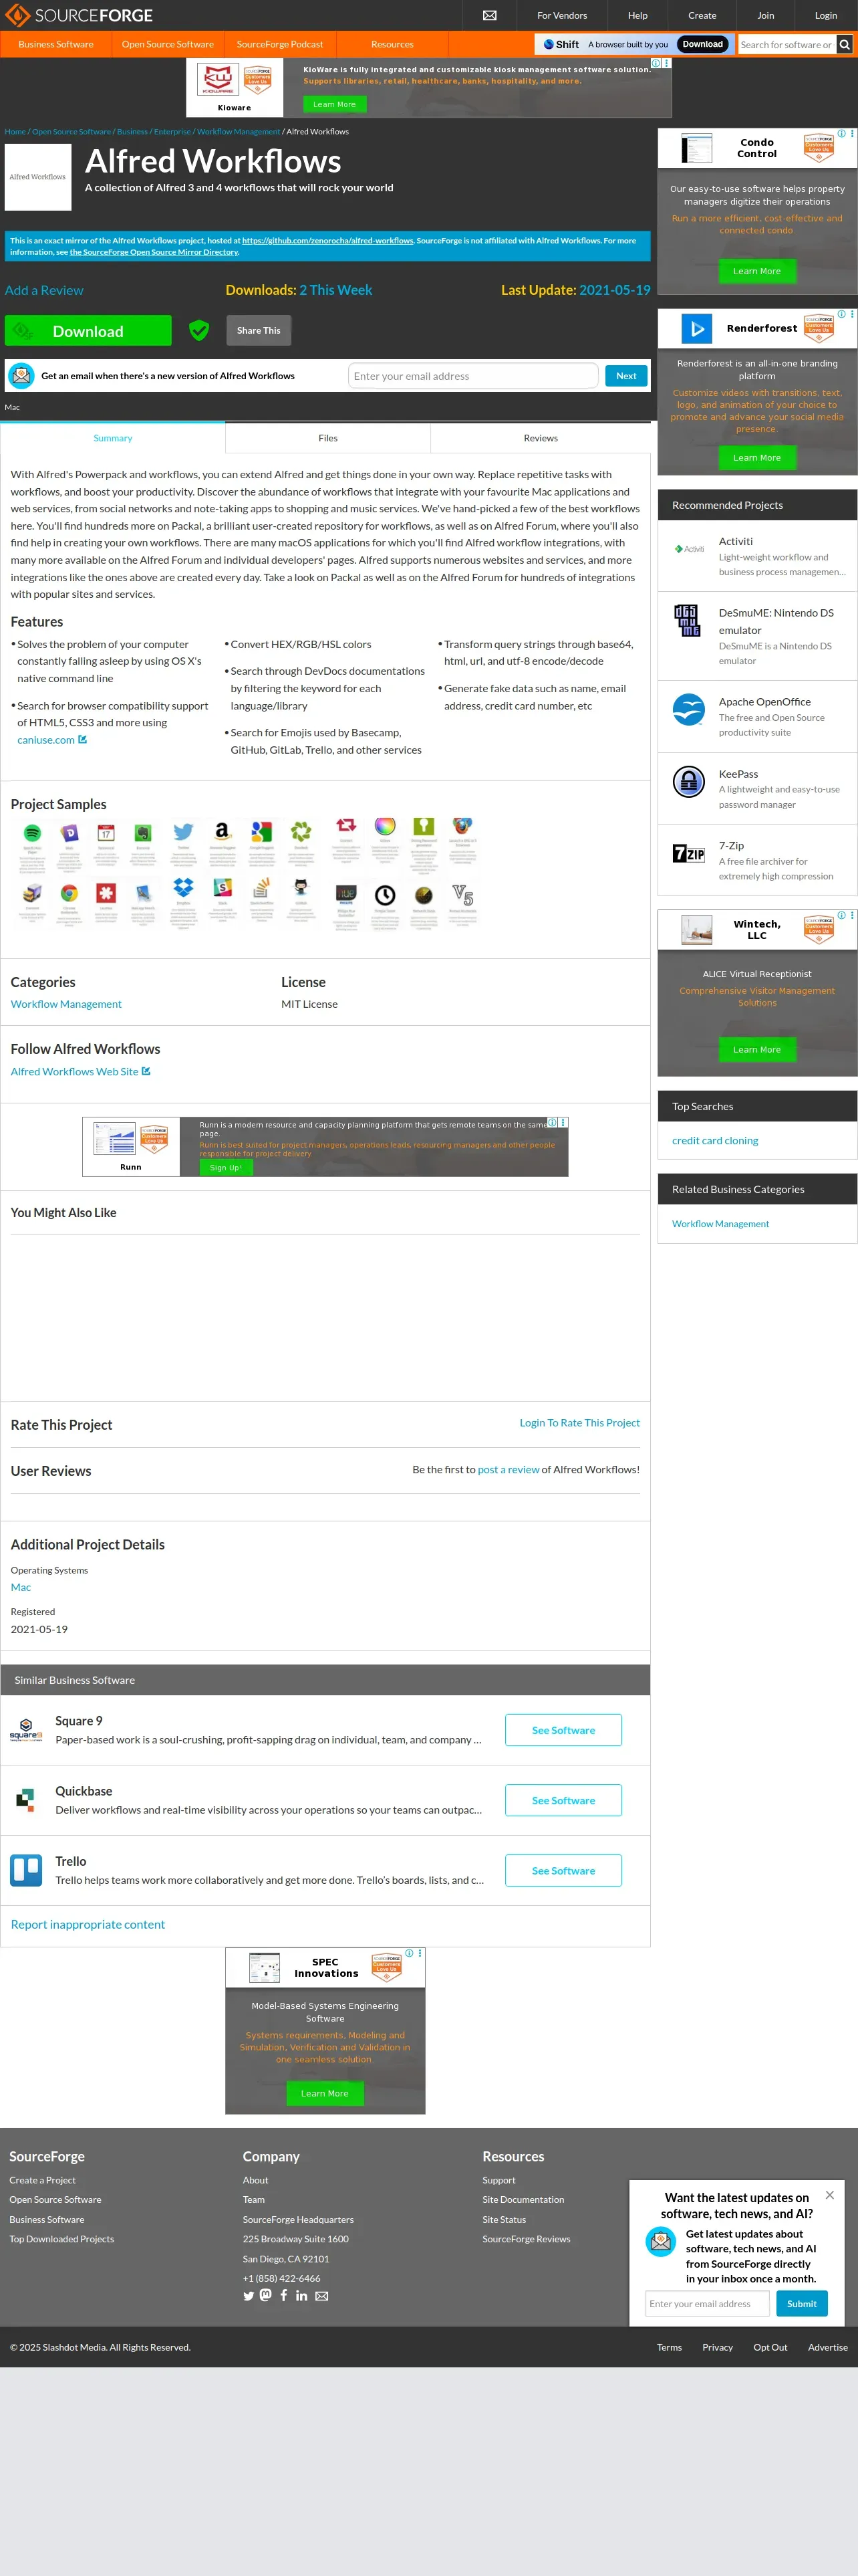Open the 7-Zip logo icon

pos(688,853)
